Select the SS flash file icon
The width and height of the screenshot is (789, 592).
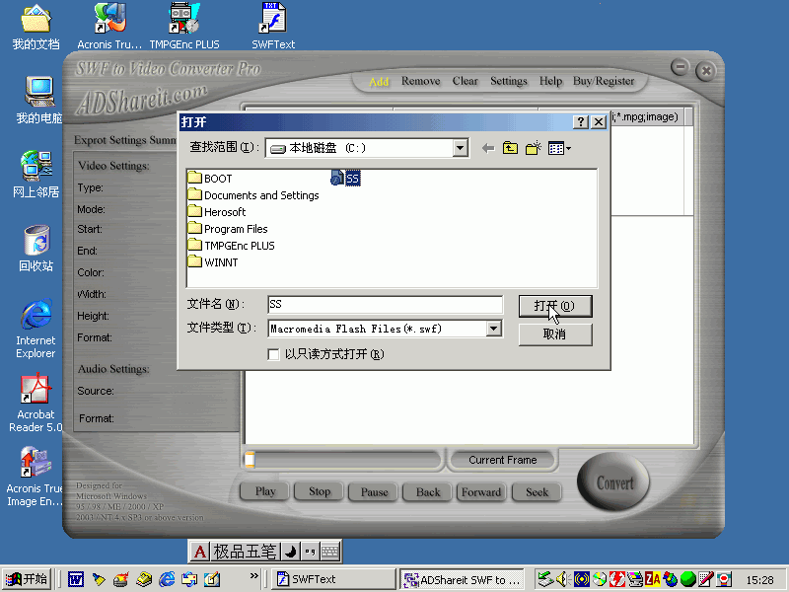[x=337, y=179]
